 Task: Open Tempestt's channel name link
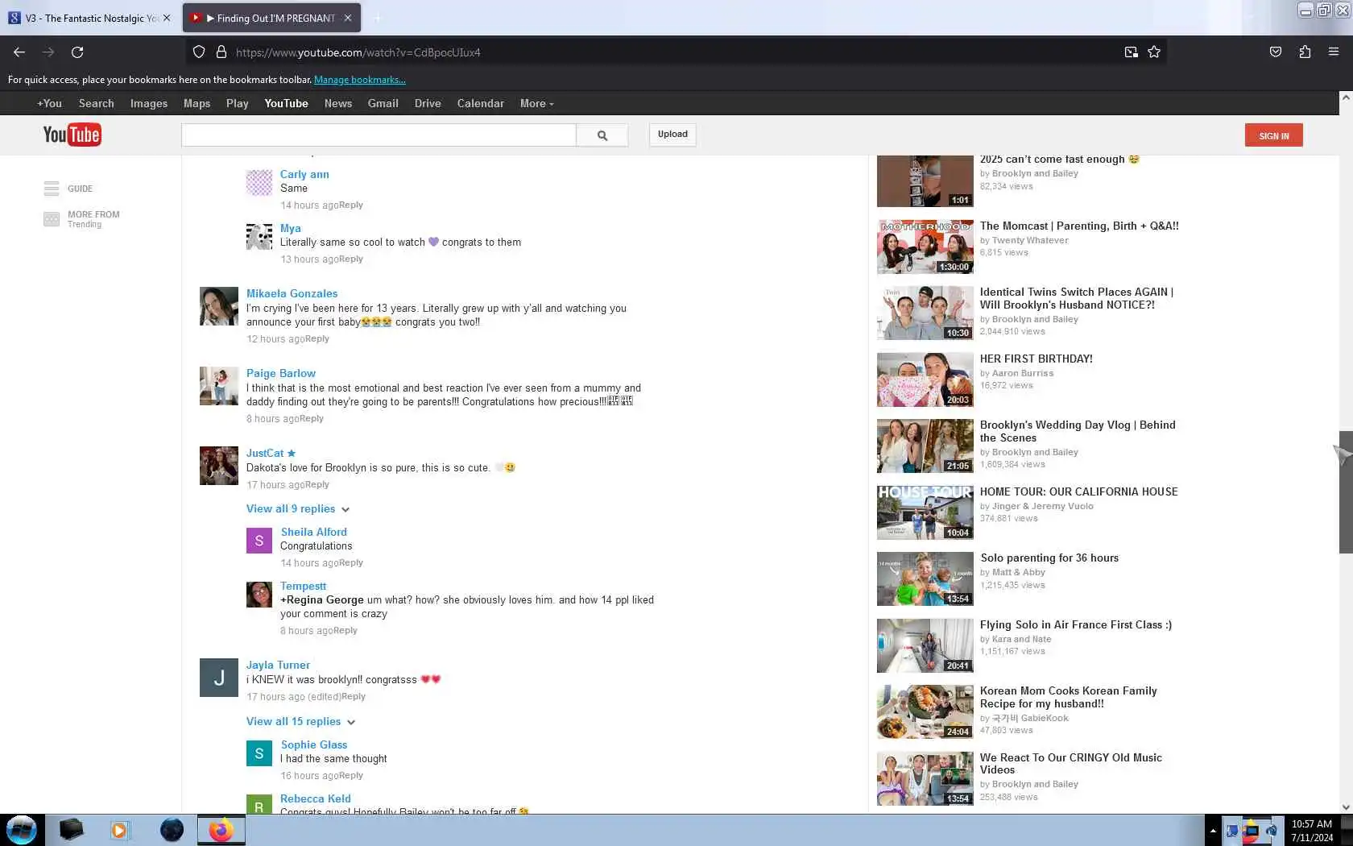(303, 586)
